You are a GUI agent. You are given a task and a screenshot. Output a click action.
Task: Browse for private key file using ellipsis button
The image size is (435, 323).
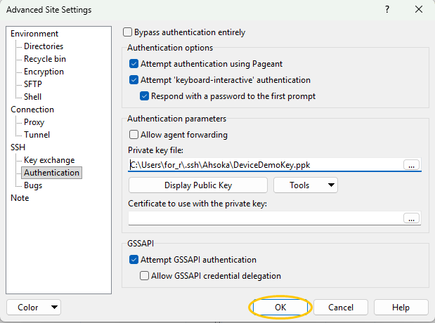coord(411,165)
